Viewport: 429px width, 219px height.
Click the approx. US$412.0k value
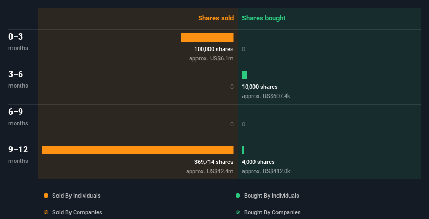(x=266, y=171)
